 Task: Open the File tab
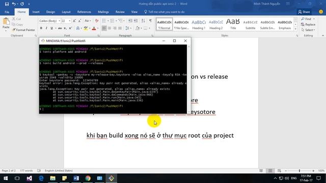tap(7, 12)
